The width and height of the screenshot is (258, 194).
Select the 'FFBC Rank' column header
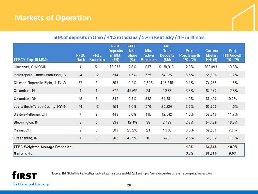[81, 57]
